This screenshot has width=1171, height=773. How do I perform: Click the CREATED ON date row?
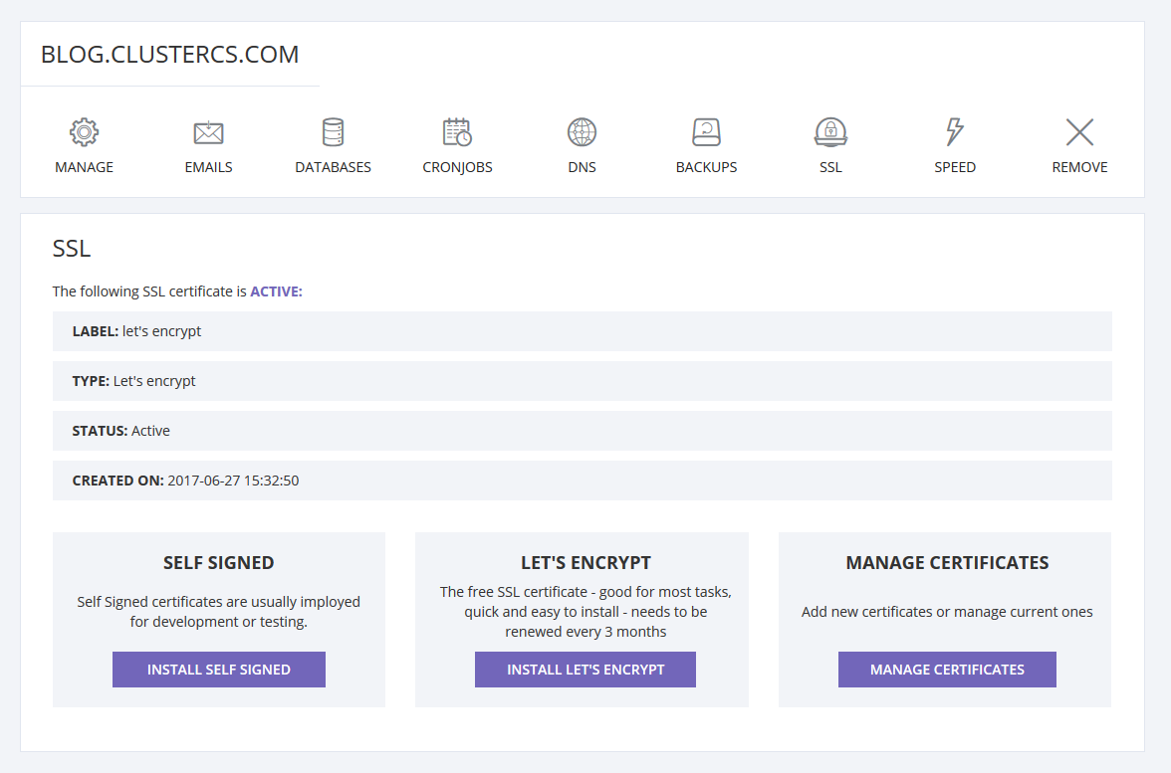tap(582, 481)
